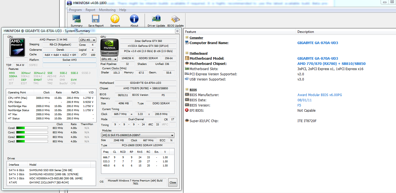This screenshot has width=396, height=193.
Task: Click the Motherboard section folder icon
Action: (187, 53)
